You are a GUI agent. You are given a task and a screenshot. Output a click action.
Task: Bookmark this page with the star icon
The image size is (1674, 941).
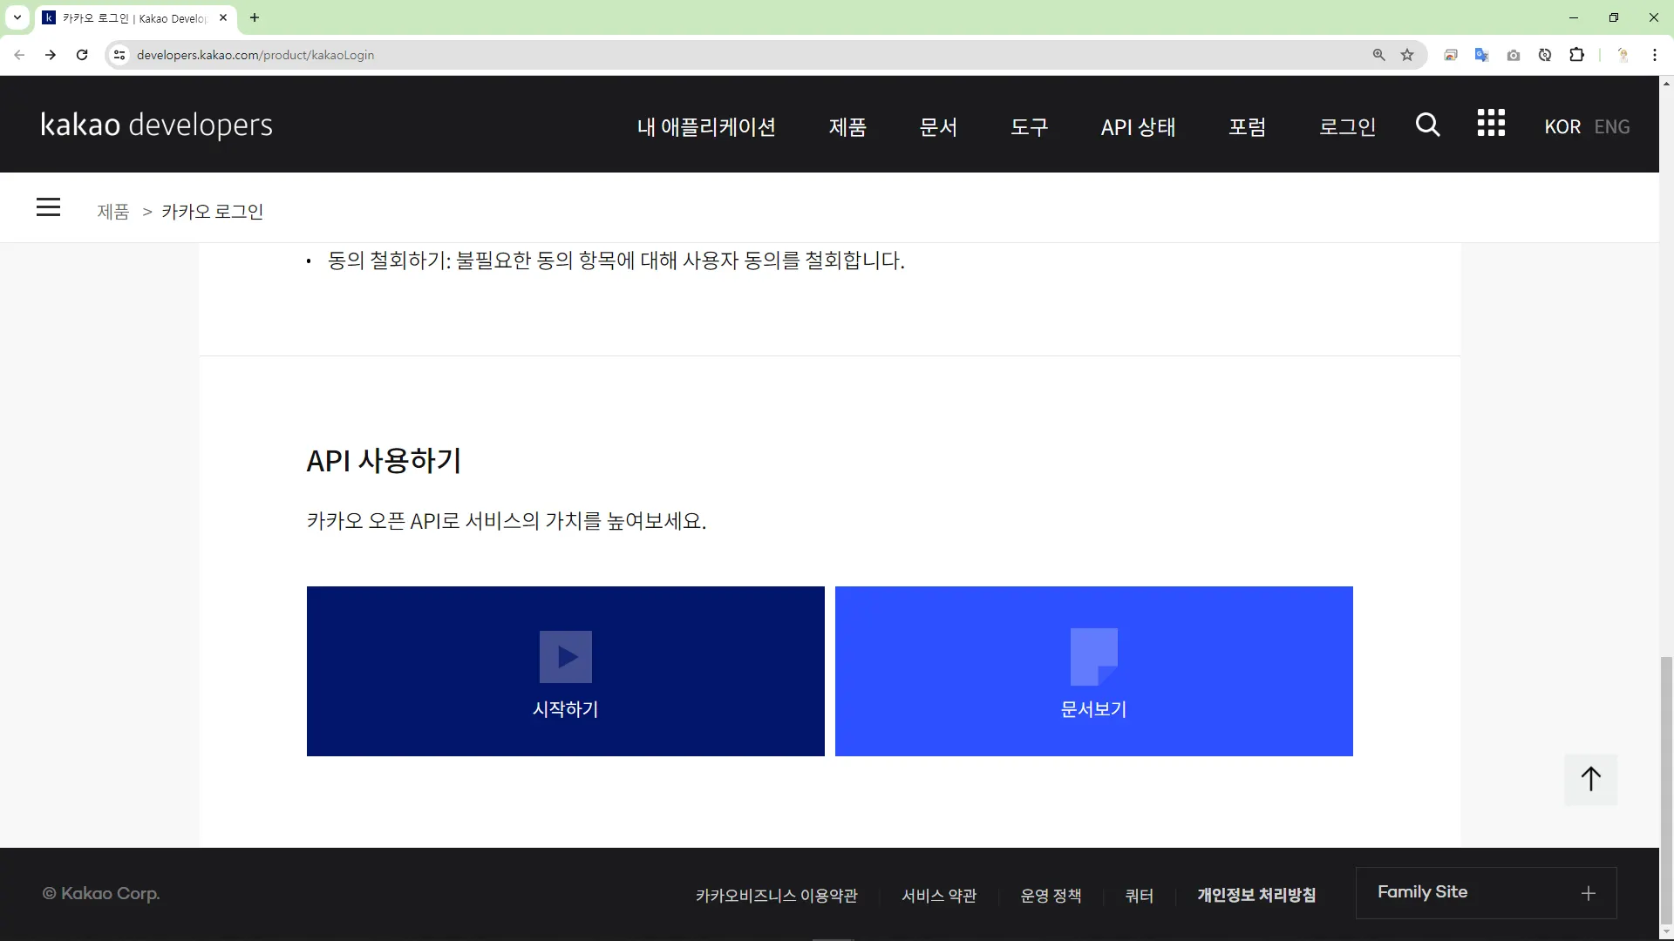[x=1407, y=55]
